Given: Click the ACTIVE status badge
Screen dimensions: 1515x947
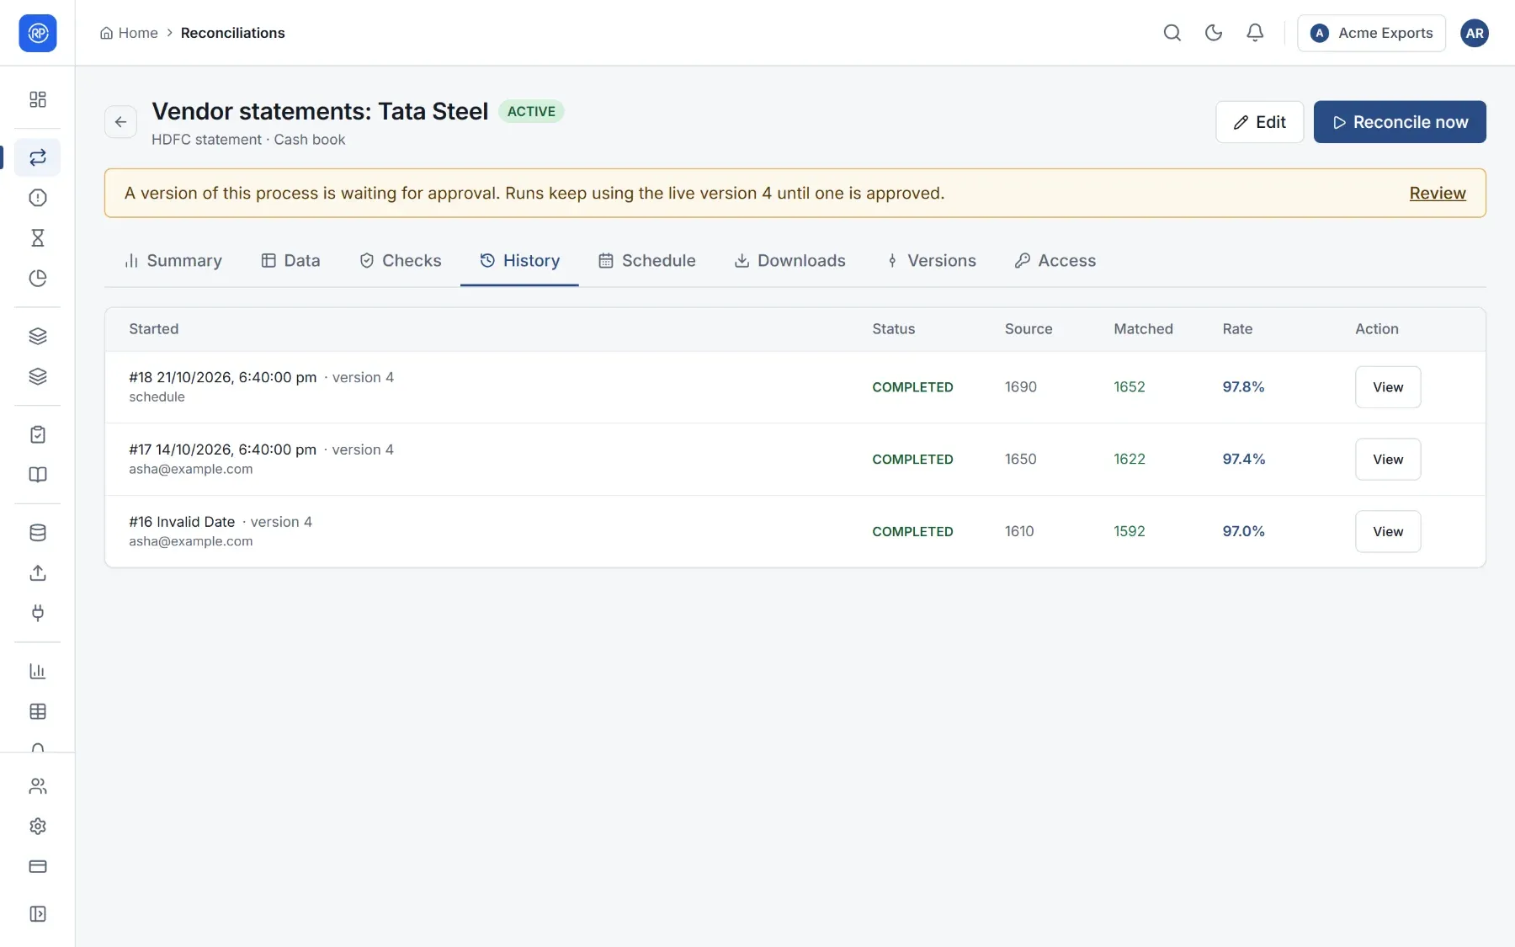Looking at the screenshot, I should coord(531,112).
